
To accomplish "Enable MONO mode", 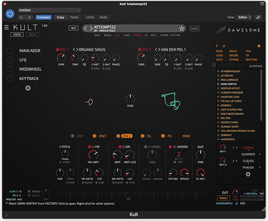I will (29, 191).
